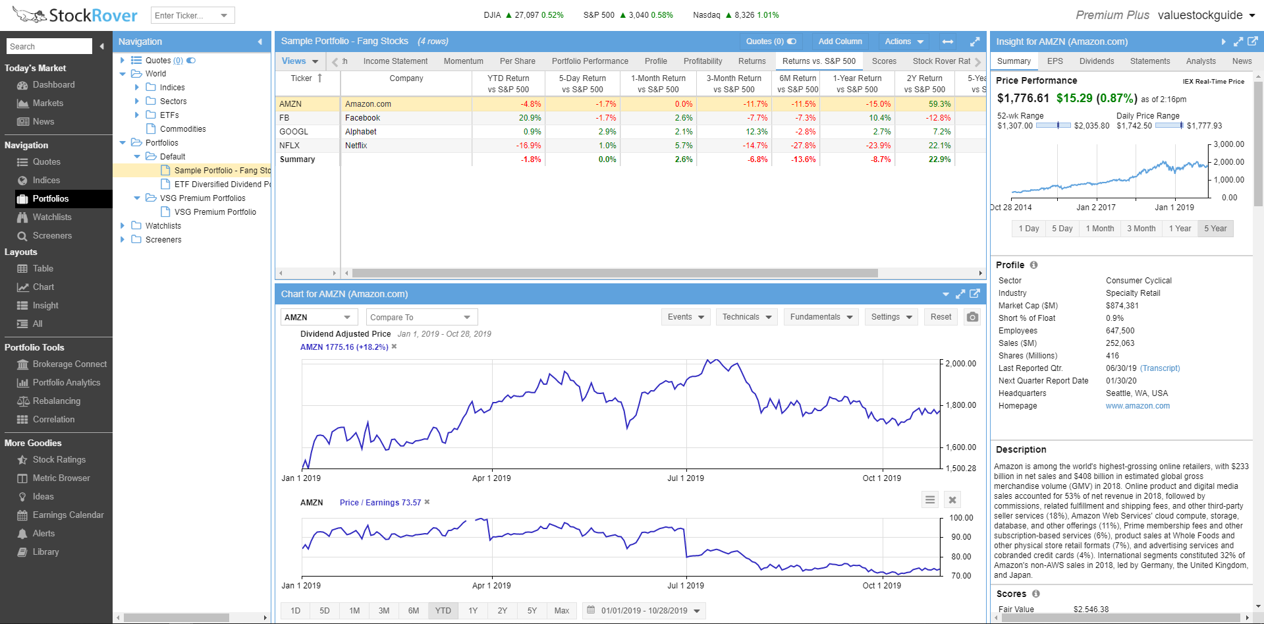Open the Compare To dropdown

(x=467, y=318)
